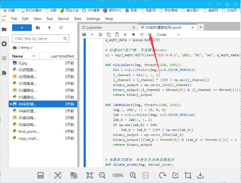Open the Kernel menu
The height and width of the screenshot is (183, 241).
pyautogui.click(x=64, y=19)
